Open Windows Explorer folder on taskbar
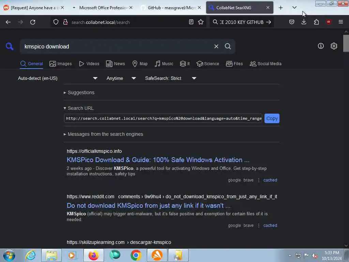Viewport: 349px width, 262px height. (x=51, y=255)
